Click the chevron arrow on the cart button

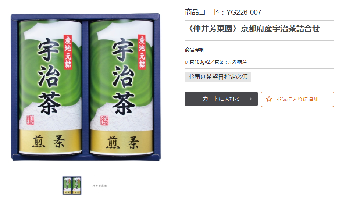click(251, 99)
